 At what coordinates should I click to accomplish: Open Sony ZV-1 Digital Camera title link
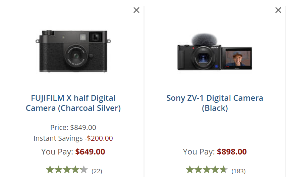[x=215, y=103]
